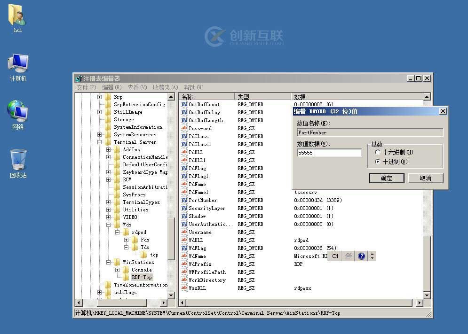Viewport: 468px width, 334px height.
Task: Click the language bar keyboard icon
Action: tap(349, 256)
